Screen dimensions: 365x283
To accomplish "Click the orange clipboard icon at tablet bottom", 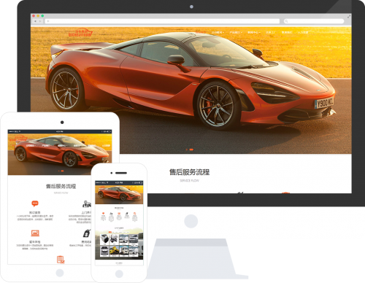I will pyautogui.click(x=61, y=260).
